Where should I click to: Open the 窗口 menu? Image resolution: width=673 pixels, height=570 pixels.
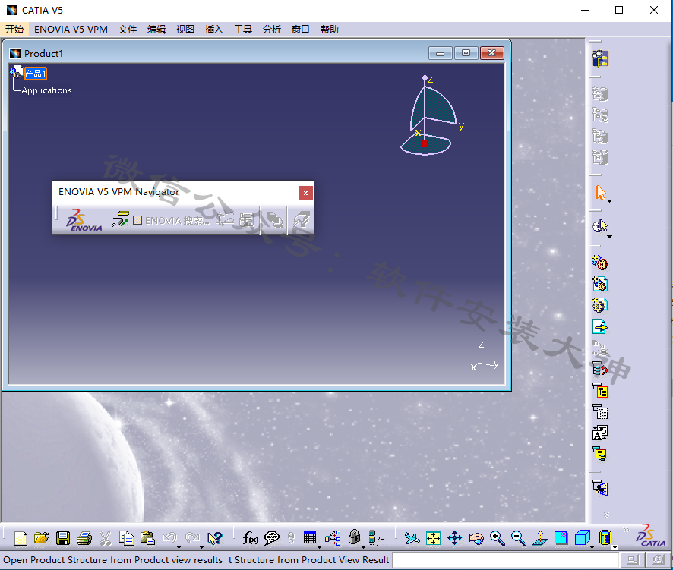tap(301, 29)
